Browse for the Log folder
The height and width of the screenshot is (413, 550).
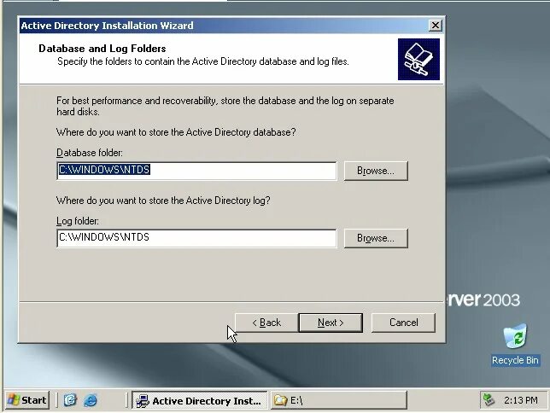tap(376, 238)
